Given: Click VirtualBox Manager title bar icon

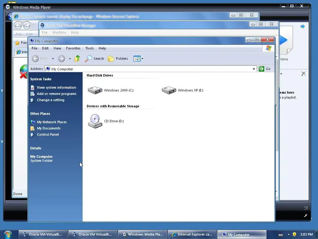Looking at the screenshot, I should (42, 26).
